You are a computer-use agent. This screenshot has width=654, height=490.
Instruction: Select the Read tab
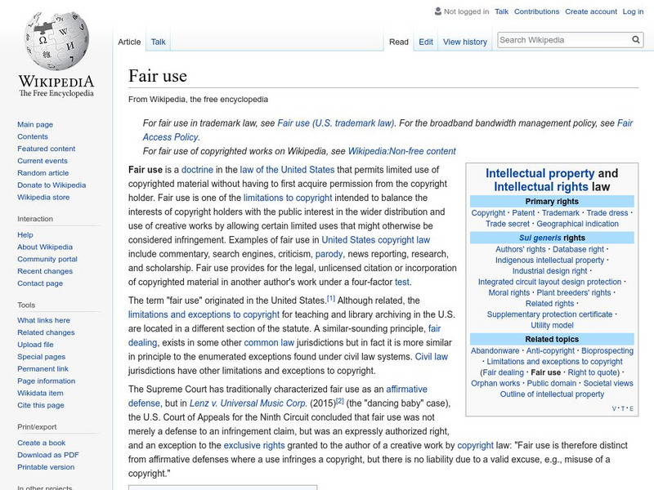point(399,42)
